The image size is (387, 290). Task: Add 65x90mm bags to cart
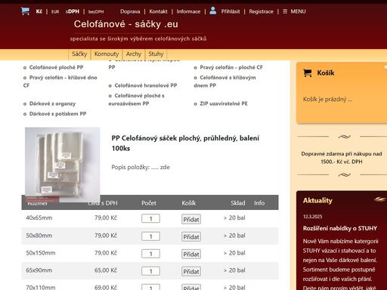[x=191, y=272]
